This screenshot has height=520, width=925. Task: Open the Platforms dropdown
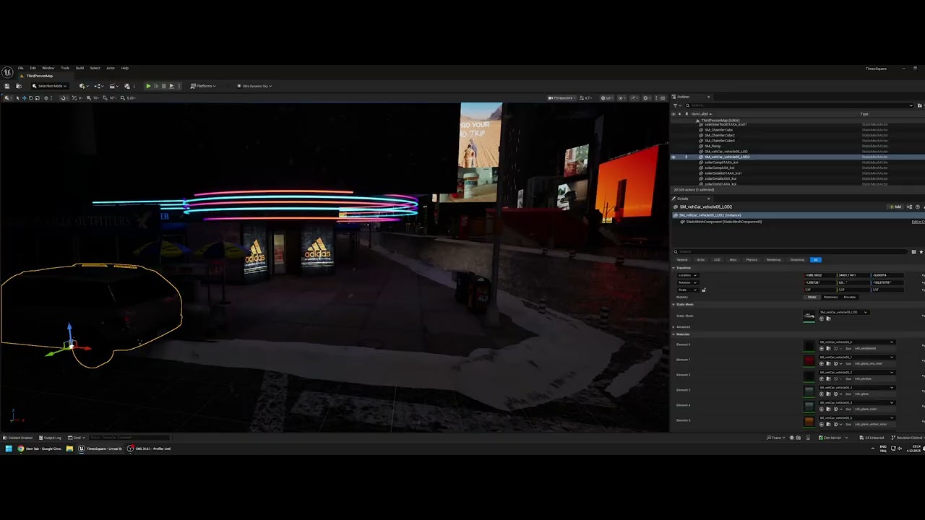pos(203,86)
